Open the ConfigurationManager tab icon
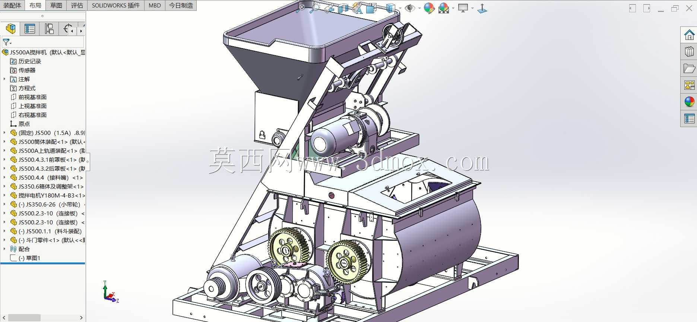 (49, 29)
